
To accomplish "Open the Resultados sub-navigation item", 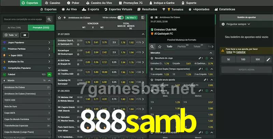I will [x=147, y=10].
